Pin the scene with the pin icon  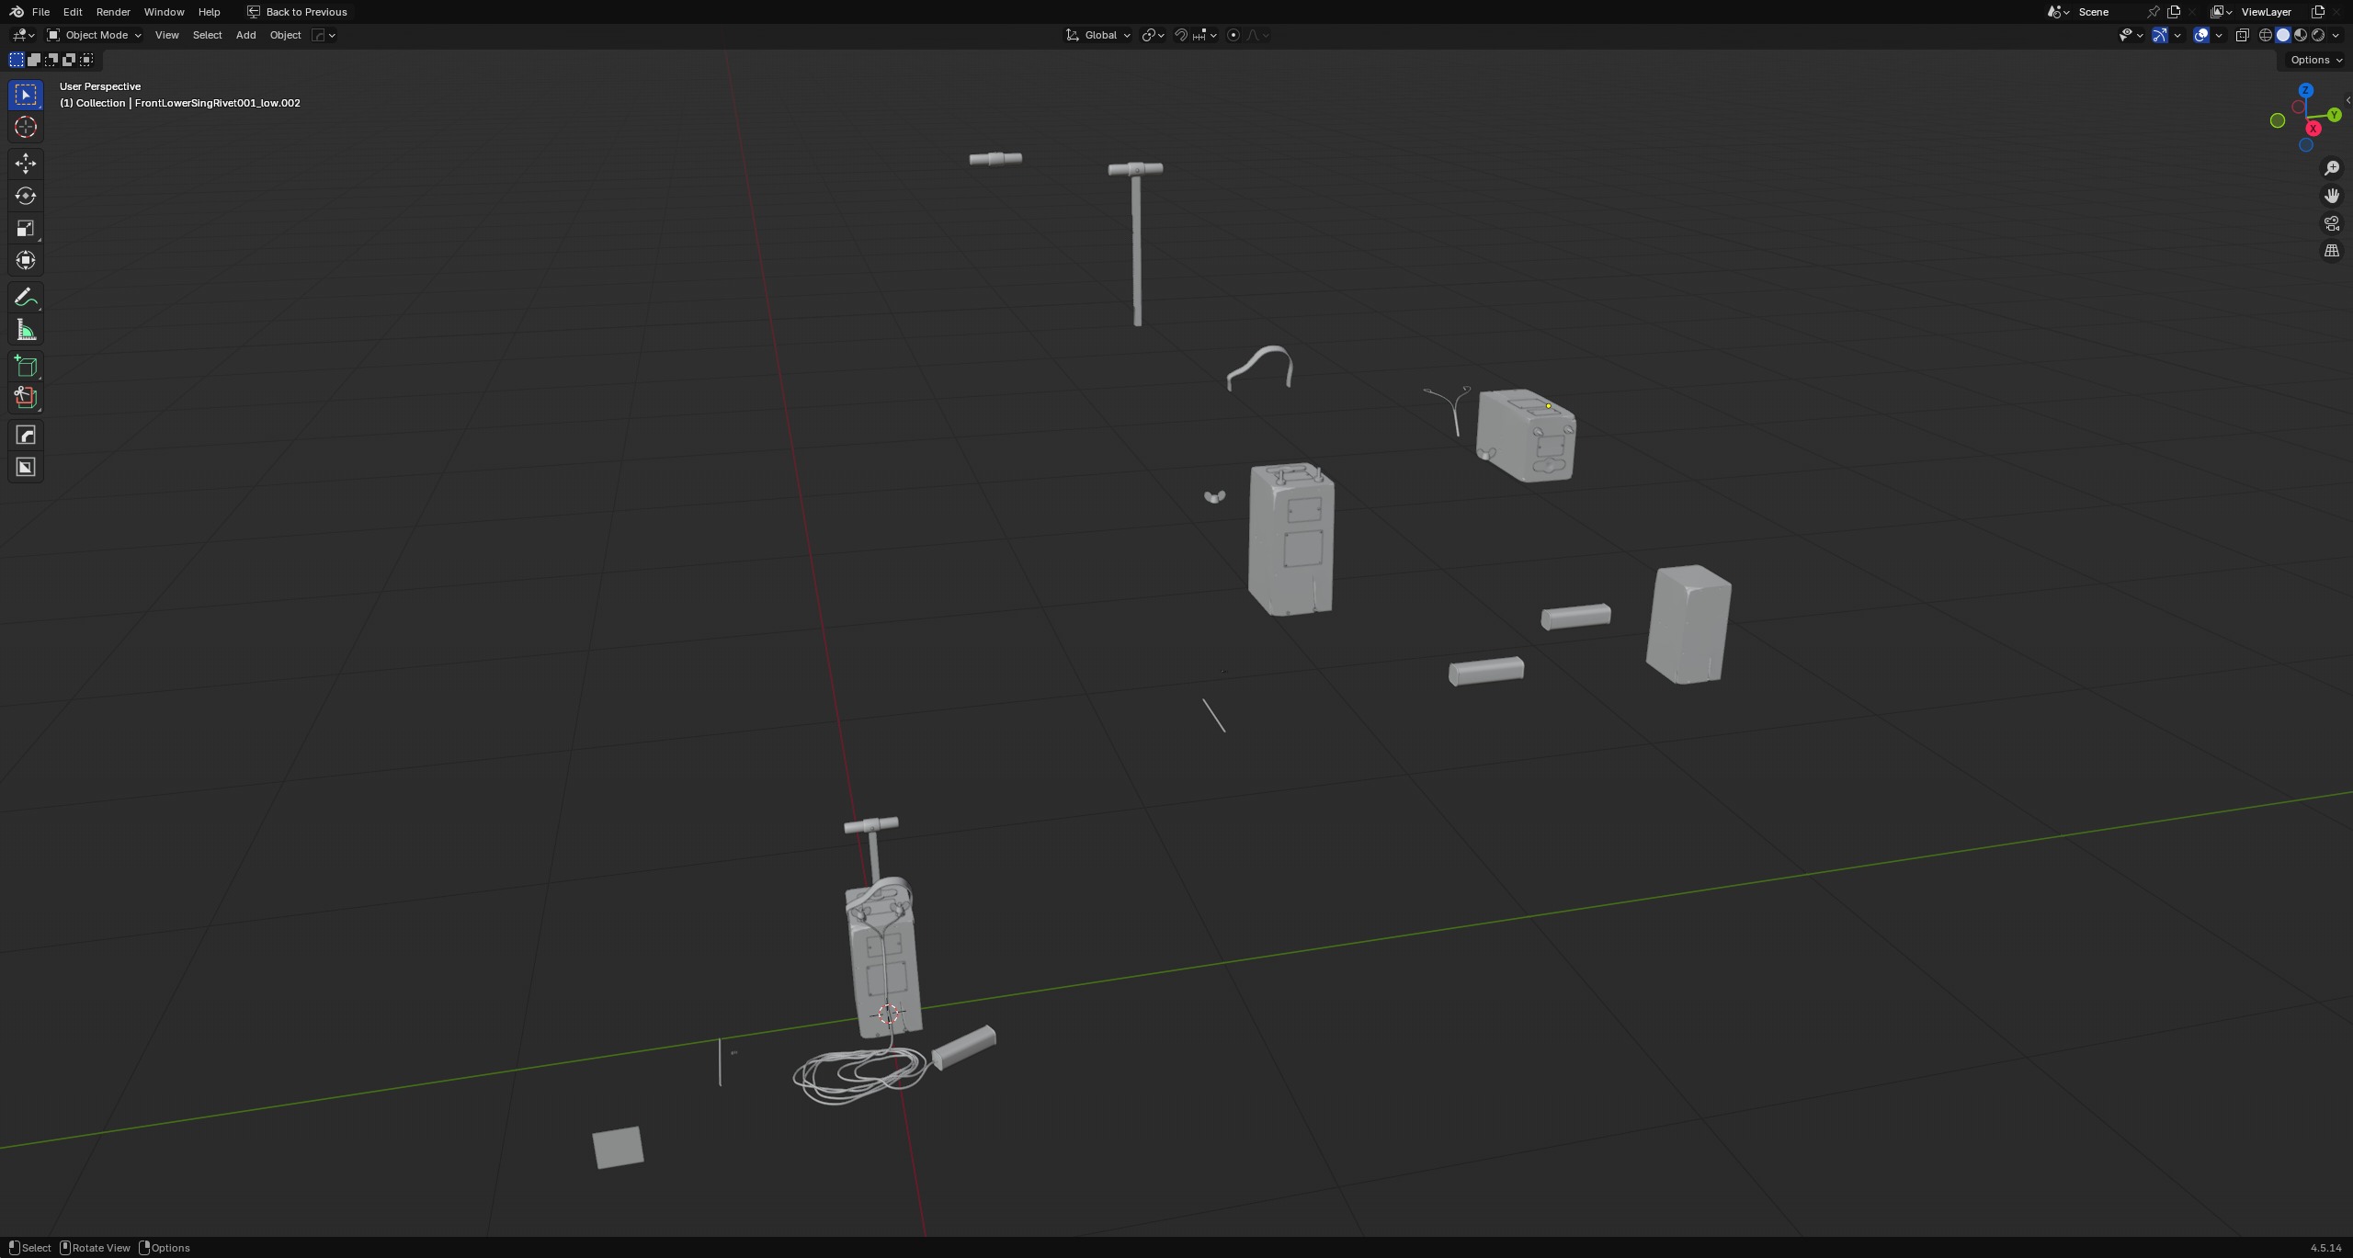tap(2154, 12)
